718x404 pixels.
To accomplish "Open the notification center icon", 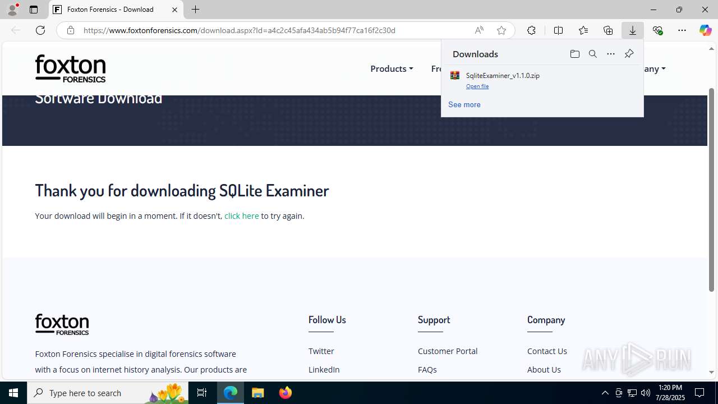I will pos(699,393).
